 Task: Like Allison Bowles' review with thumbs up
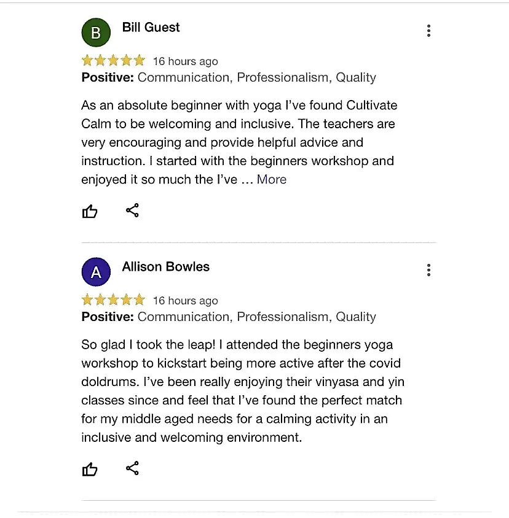(89, 469)
